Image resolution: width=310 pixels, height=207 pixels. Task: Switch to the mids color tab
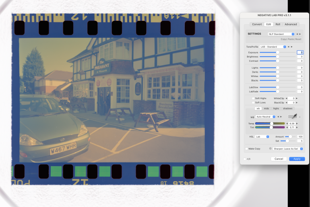[267, 109]
